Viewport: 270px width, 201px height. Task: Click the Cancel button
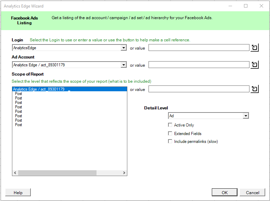[252, 193]
